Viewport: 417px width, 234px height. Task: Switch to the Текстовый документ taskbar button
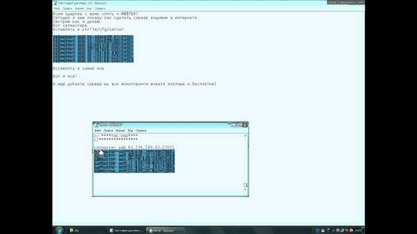pos(127,230)
